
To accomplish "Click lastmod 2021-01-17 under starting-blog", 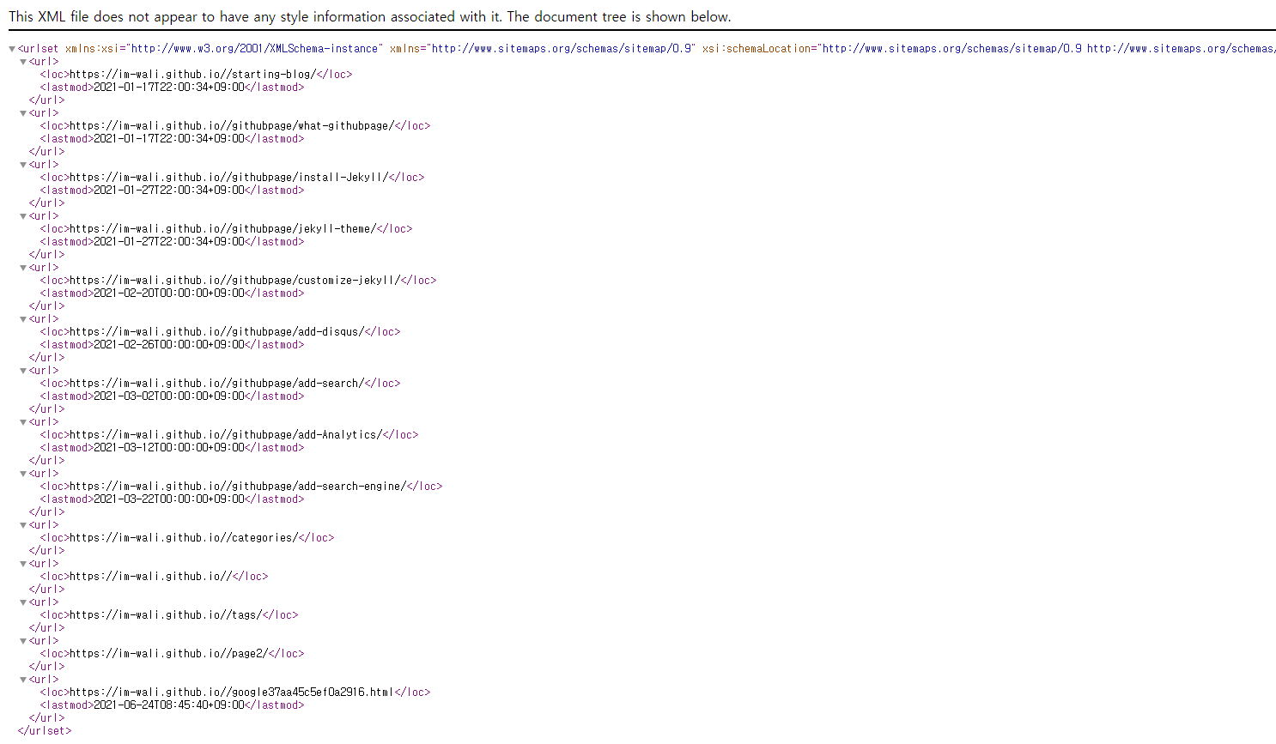I will tap(169, 88).
